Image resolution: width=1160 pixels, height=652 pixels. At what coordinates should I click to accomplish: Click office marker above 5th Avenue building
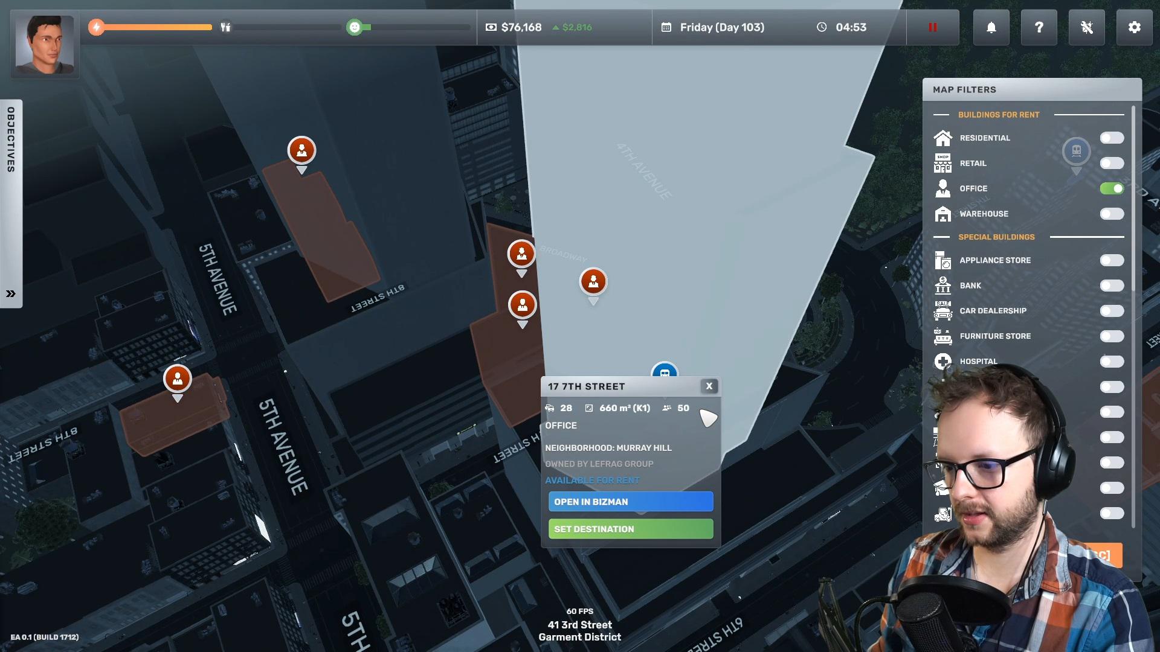tap(301, 151)
